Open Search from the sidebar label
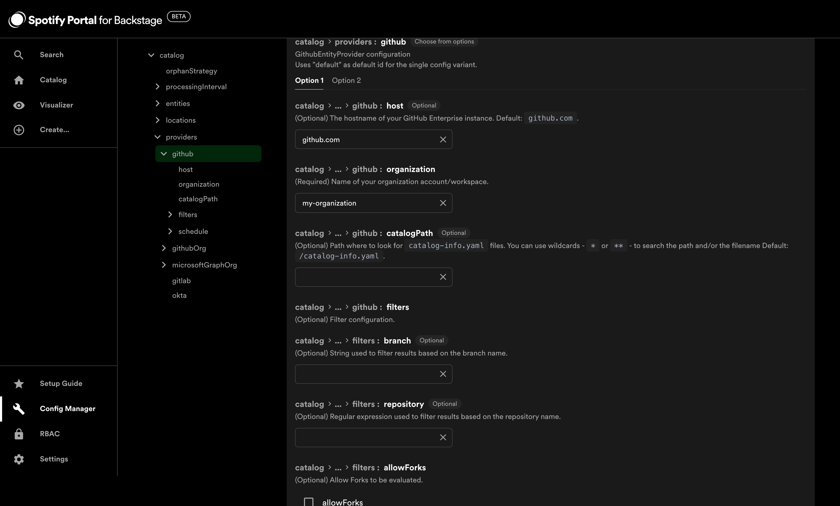 coord(51,55)
